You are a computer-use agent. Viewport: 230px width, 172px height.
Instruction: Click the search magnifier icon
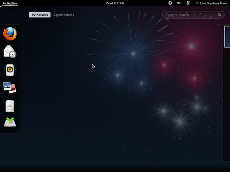pos(220,15)
